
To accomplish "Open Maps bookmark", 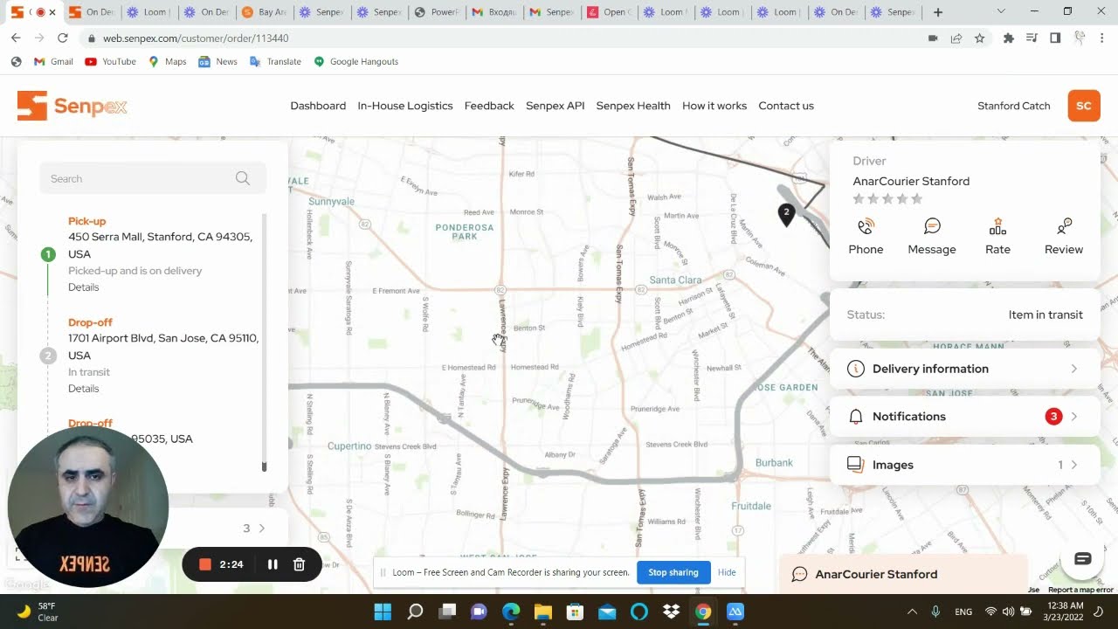I will (168, 61).
